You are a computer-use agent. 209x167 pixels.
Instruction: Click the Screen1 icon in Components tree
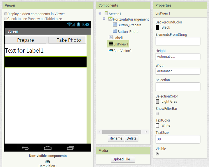pyautogui.click(x=106, y=13)
